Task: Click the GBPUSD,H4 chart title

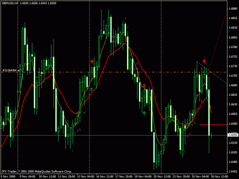Action: pos(10,3)
